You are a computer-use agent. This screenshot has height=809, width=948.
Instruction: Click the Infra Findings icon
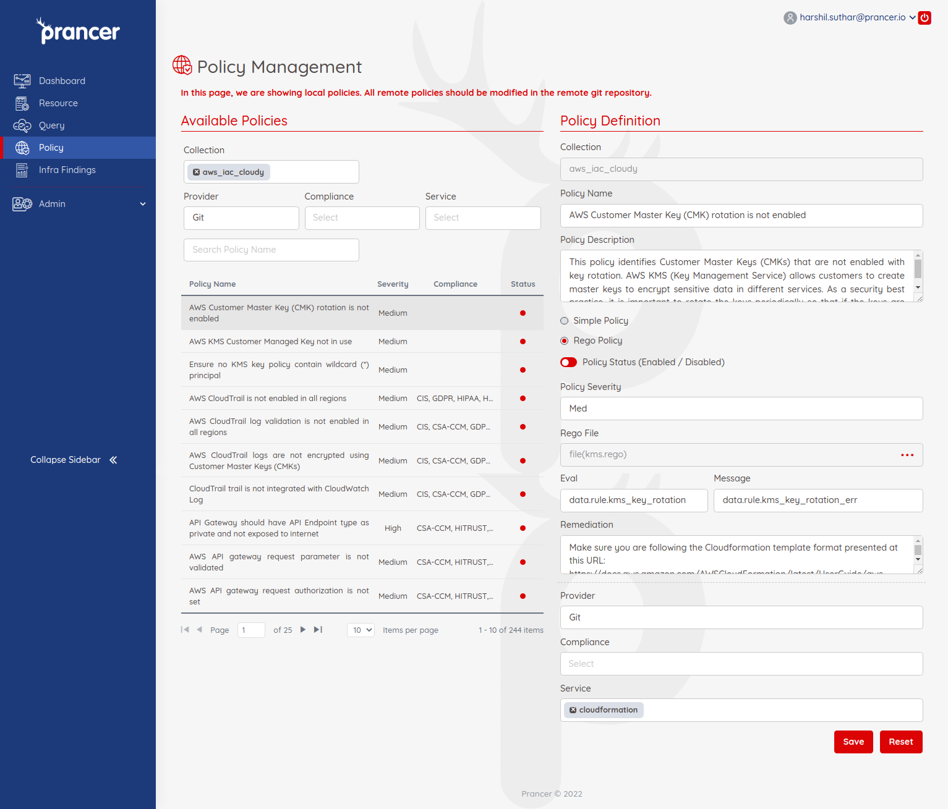pyautogui.click(x=22, y=170)
